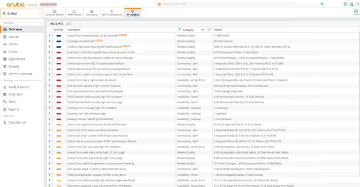Switch to Network Health tab
The image size is (360, 187).
[x=54, y=13]
